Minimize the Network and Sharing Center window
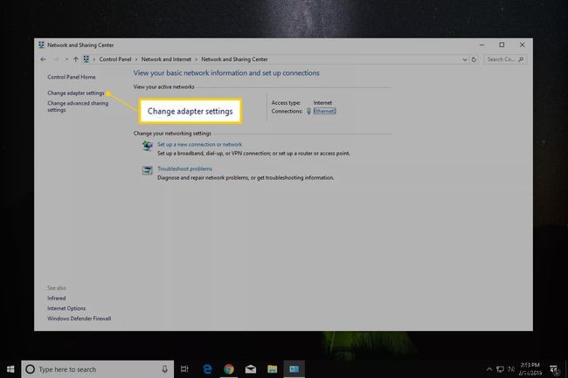Screen dimensions: 568x378 pyautogui.click(x=481, y=45)
